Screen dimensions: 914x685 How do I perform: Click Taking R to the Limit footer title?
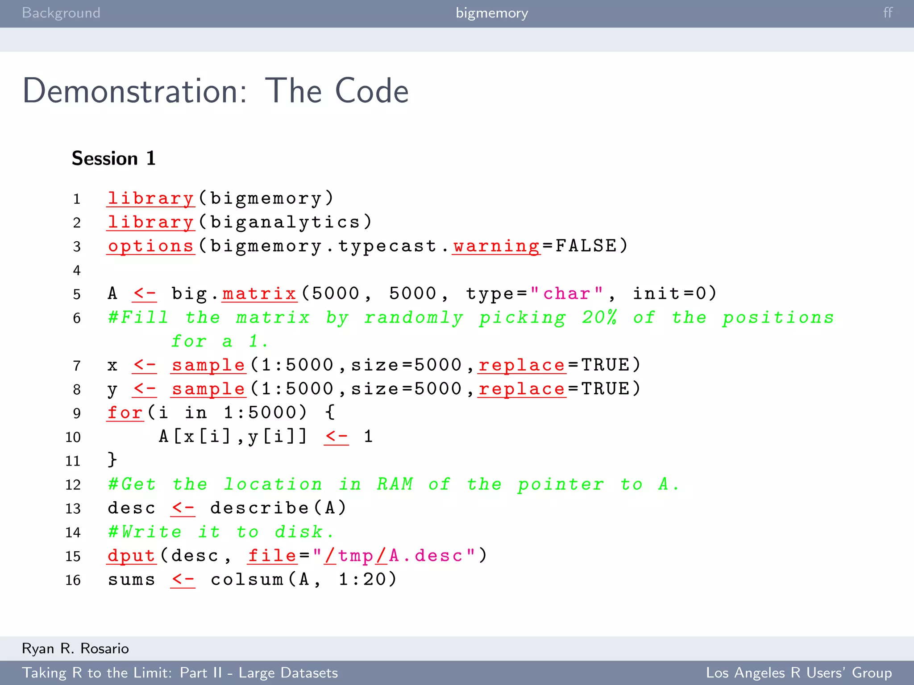coord(180,673)
